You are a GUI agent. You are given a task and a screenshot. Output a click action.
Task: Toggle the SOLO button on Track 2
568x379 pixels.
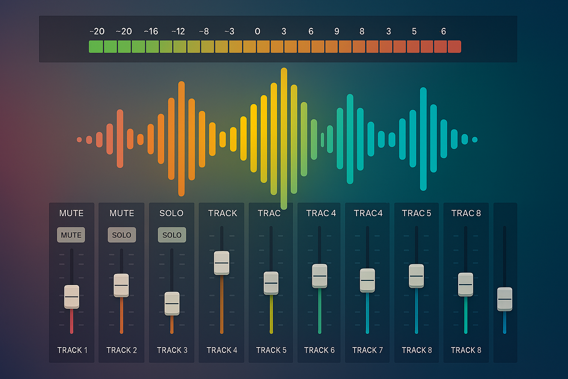[122, 235]
